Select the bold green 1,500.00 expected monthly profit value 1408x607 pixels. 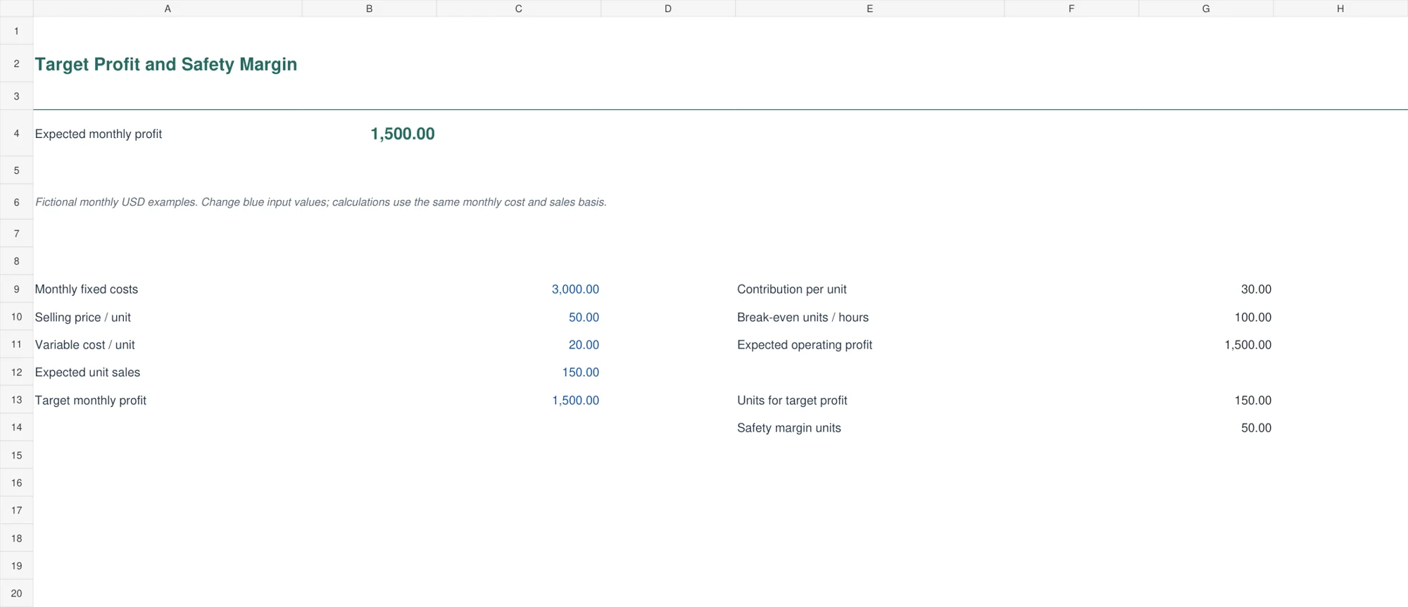(403, 134)
